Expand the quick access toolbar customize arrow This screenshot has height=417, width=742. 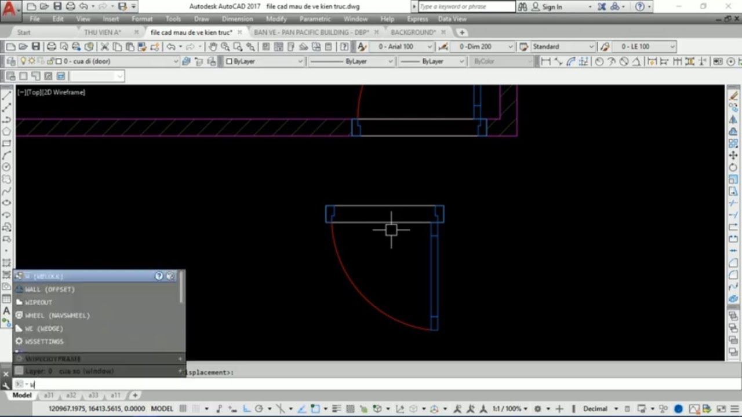tap(134, 7)
